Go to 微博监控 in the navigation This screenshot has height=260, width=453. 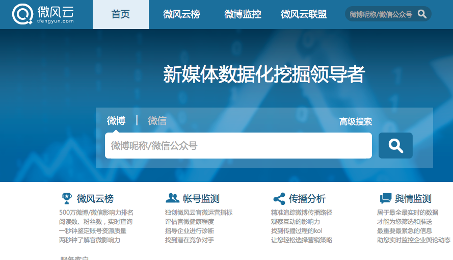pyautogui.click(x=243, y=14)
